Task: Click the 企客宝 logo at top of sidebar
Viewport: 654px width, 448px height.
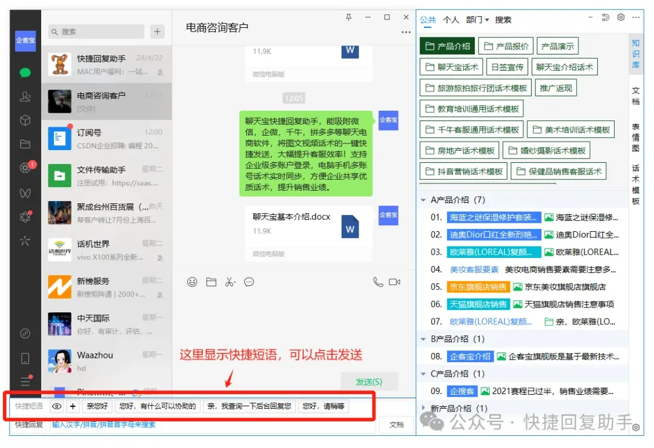Action: [25, 41]
